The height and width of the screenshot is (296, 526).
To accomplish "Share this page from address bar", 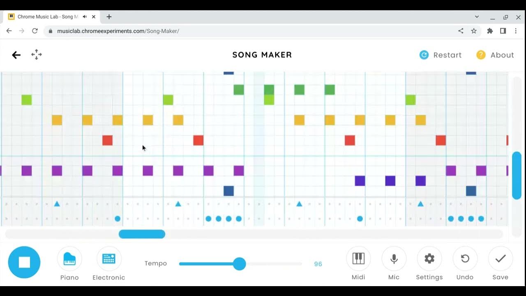I will (461, 31).
